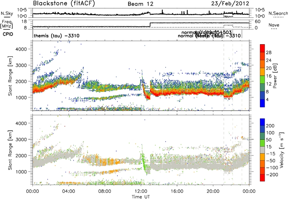288x199 pixels.
Task: Click the '04:00' time axis tick label
Action: click(69, 191)
